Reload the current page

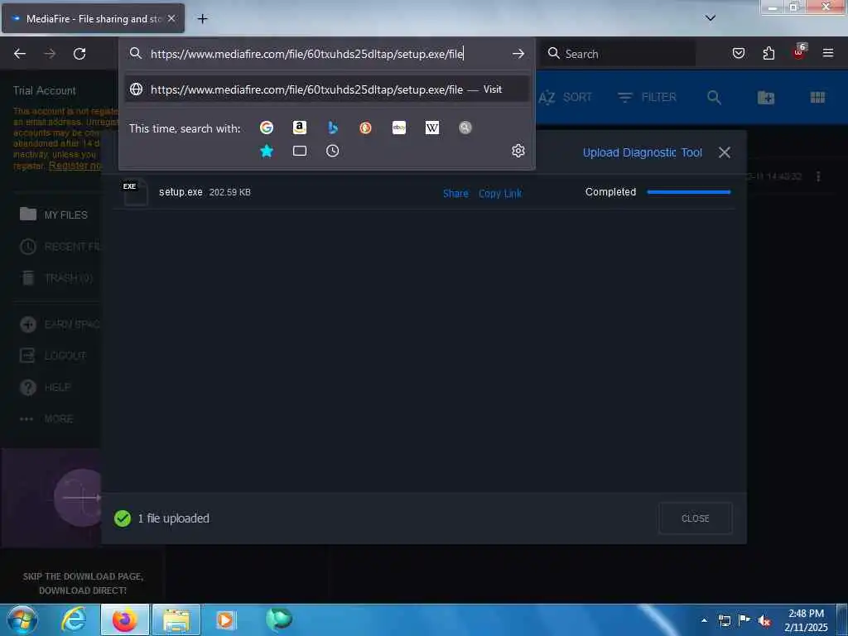click(x=79, y=54)
